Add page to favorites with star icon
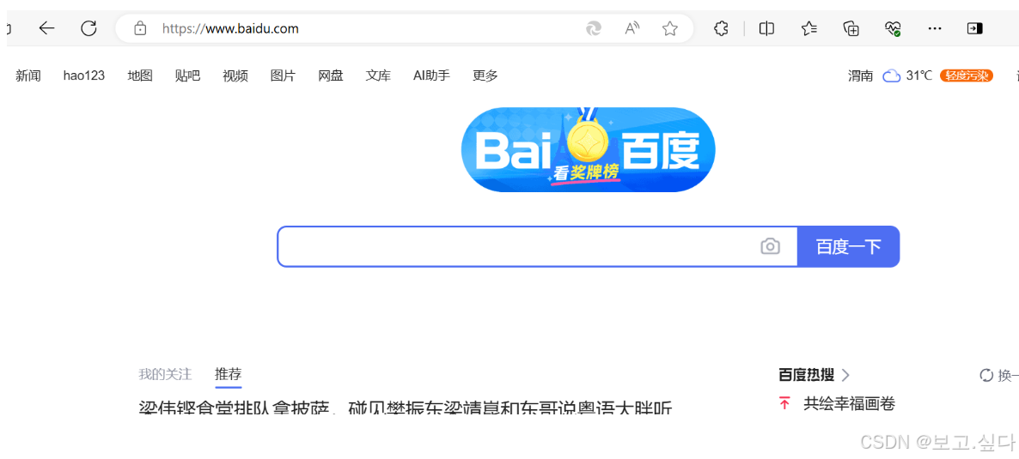The width and height of the screenshot is (1019, 459). (x=670, y=28)
